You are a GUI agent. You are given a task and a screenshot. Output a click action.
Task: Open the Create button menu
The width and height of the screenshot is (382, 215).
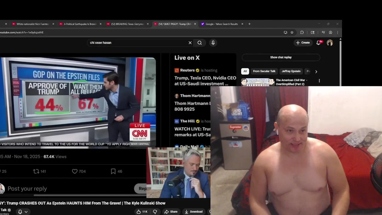[303, 43]
